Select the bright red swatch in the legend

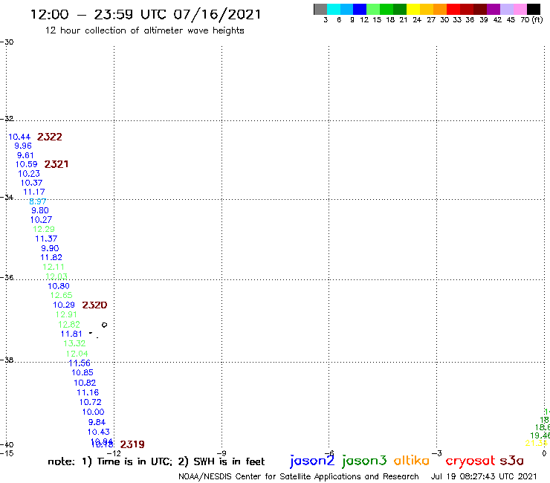pos(453,9)
